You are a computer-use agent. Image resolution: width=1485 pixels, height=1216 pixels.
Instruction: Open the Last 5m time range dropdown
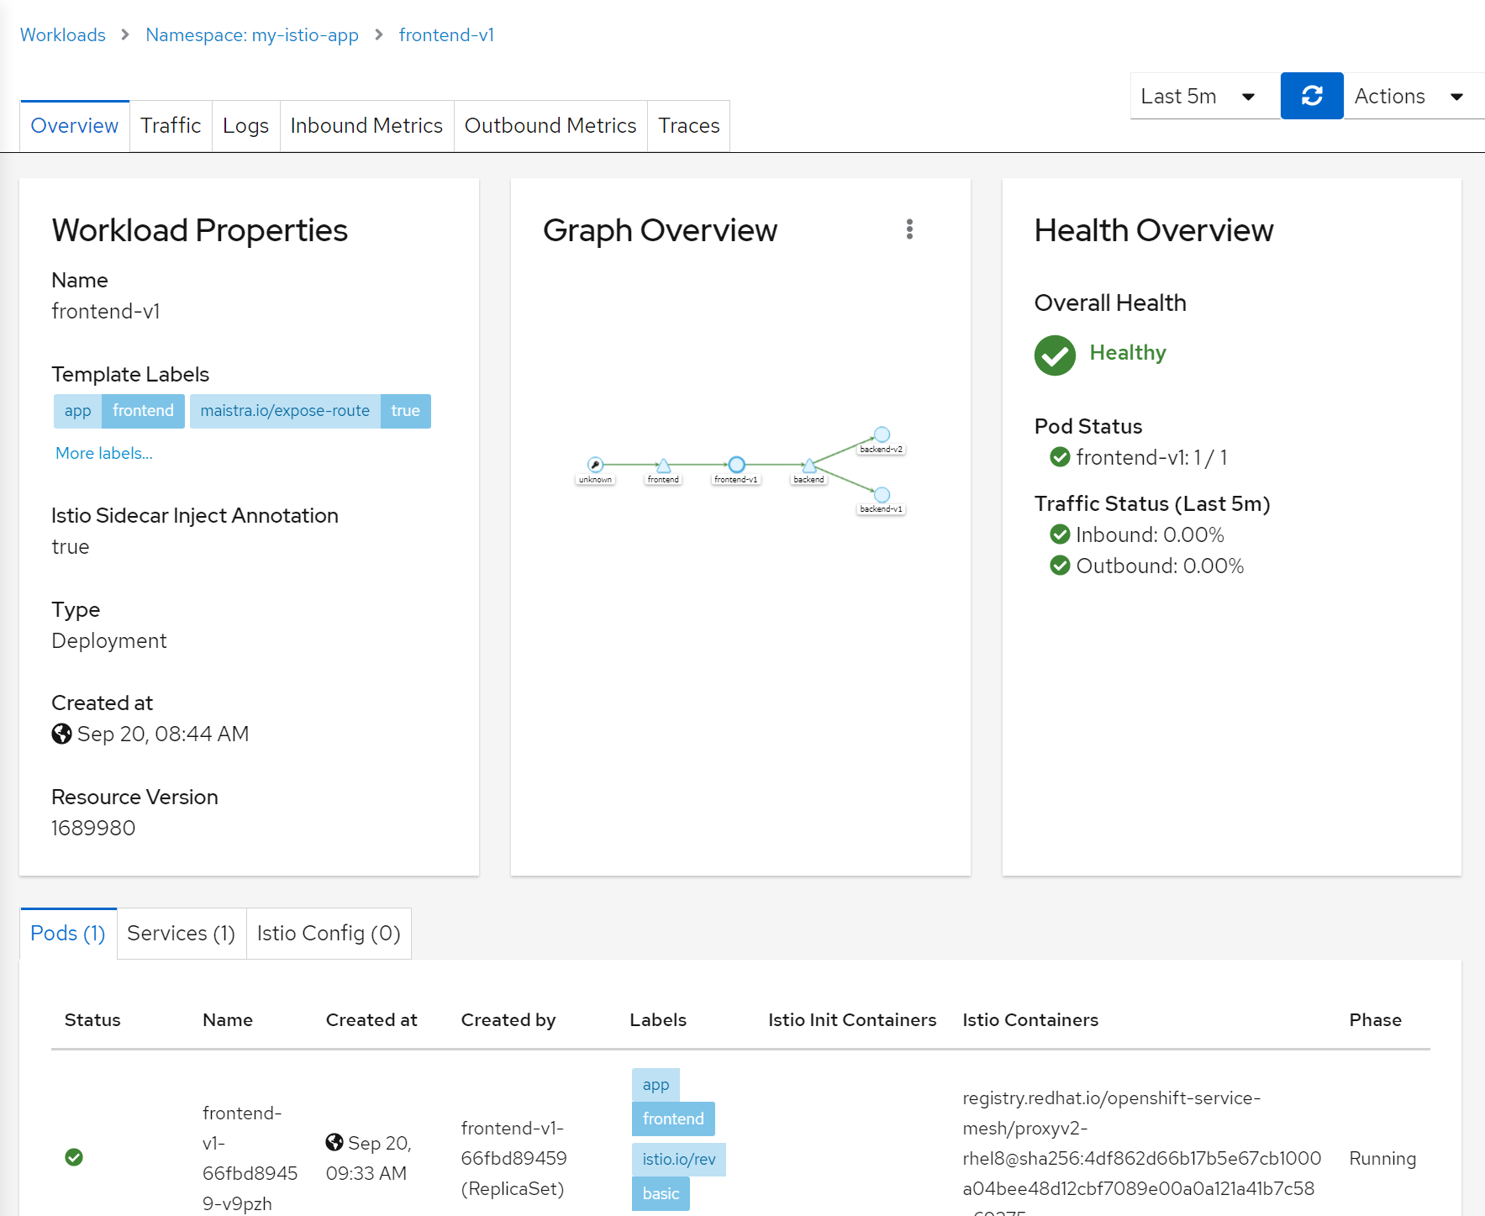tap(1204, 96)
